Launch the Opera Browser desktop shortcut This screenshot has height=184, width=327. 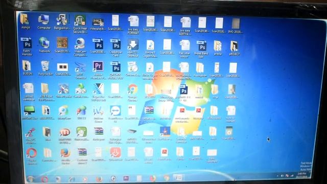click(32, 156)
